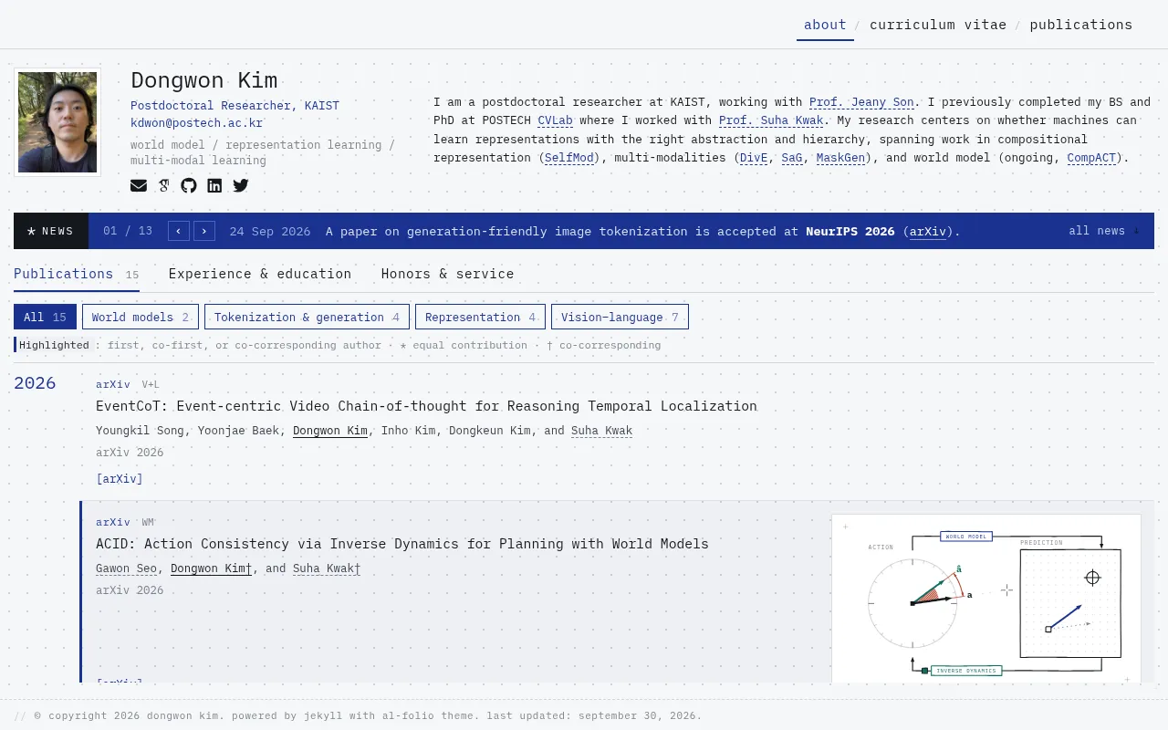Follow the Prof. Jeany Son link
The height and width of the screenshot is (730, 1168).
click(861, 102)
